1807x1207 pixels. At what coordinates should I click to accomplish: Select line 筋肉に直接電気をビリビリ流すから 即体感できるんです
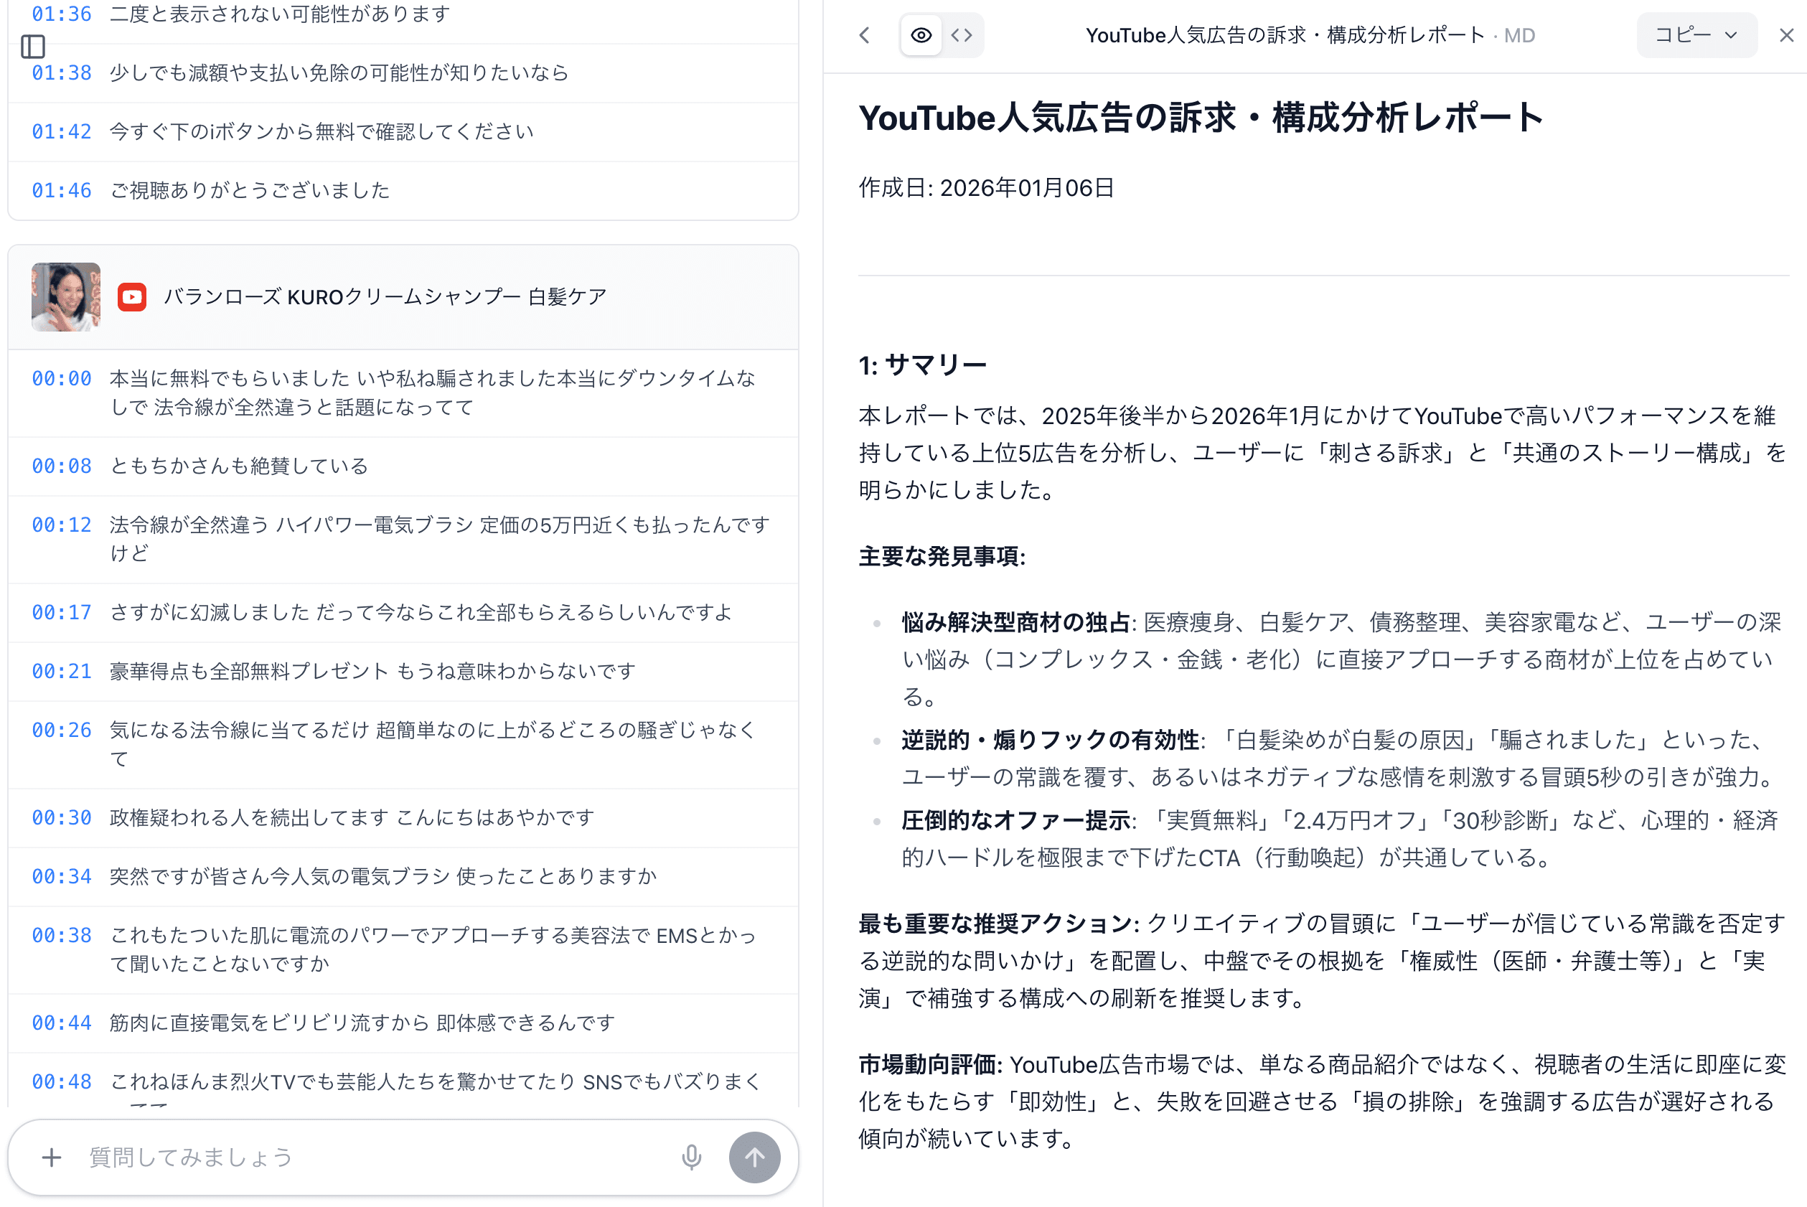click(362, 1023)
